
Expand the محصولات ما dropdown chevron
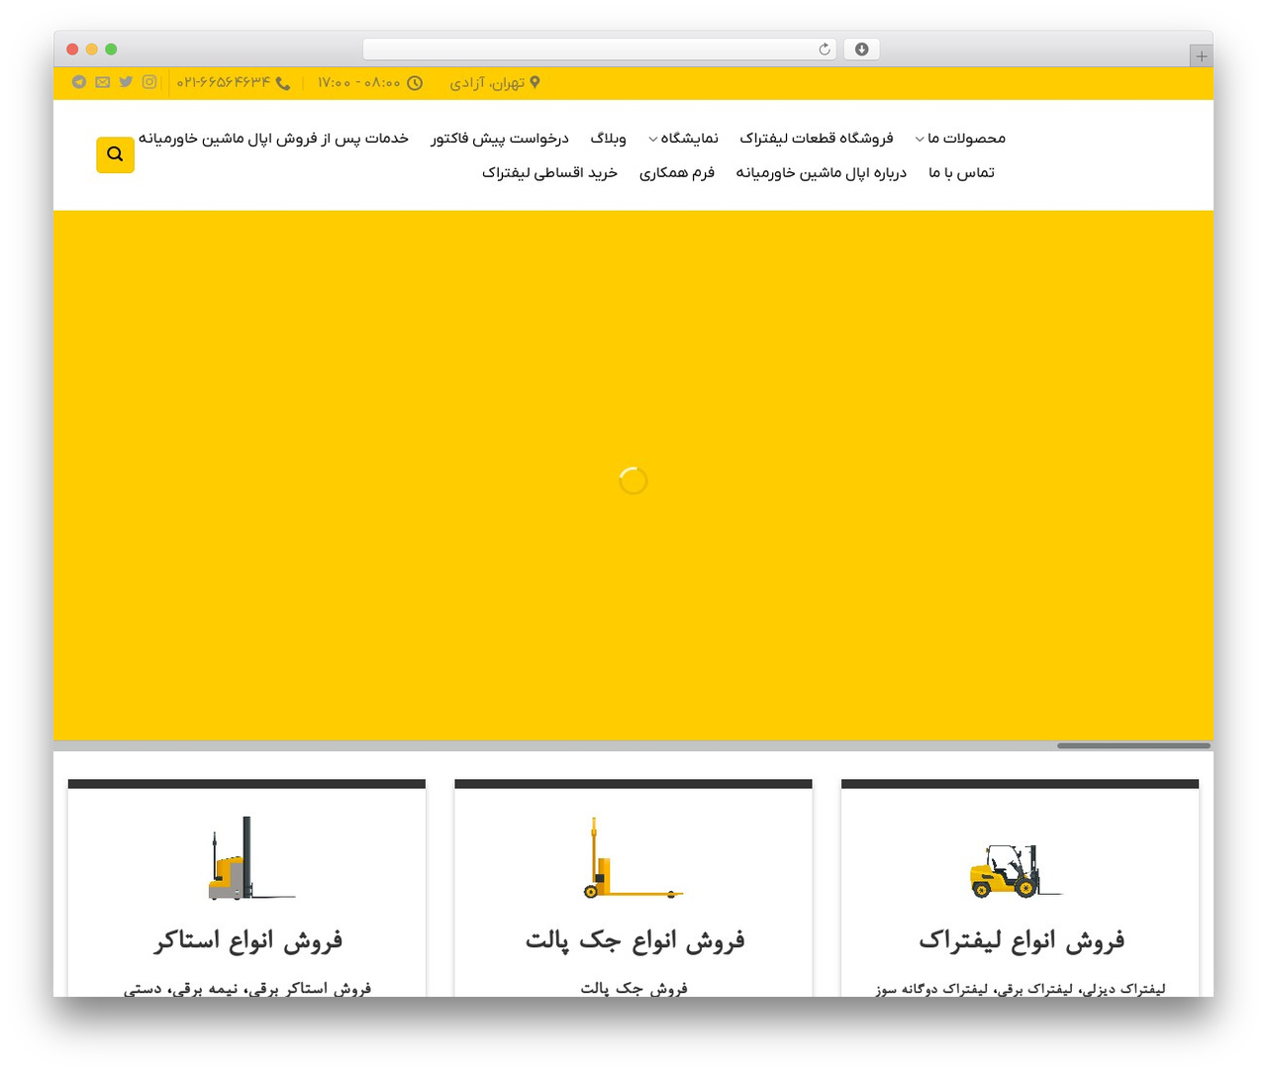(920, 140)
